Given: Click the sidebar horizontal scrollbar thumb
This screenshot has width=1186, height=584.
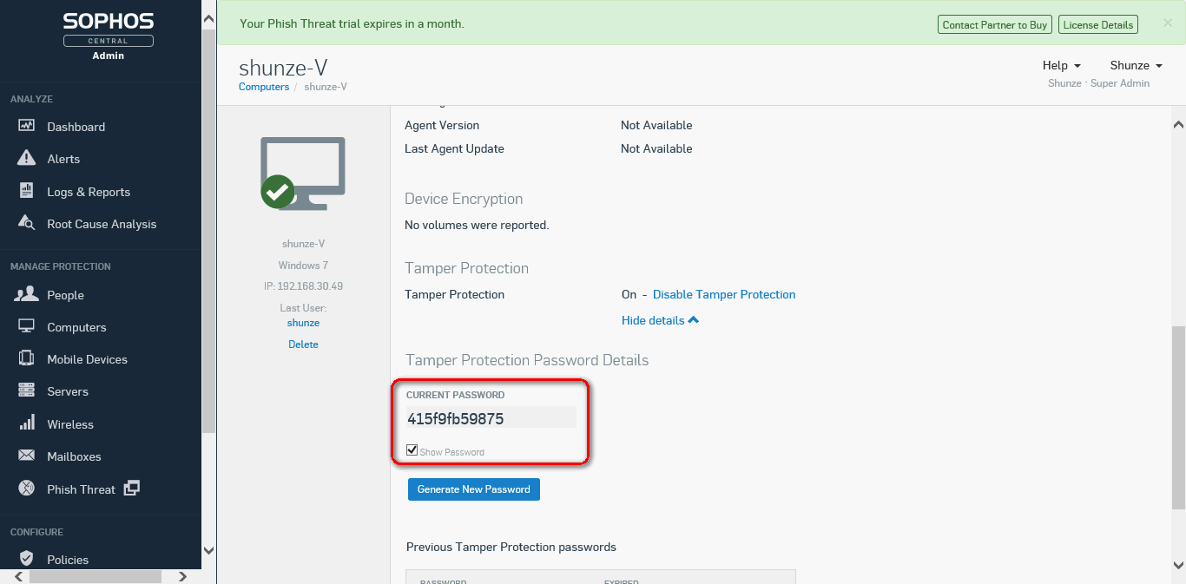Looking at the screenshot, I should coord(96,576).
